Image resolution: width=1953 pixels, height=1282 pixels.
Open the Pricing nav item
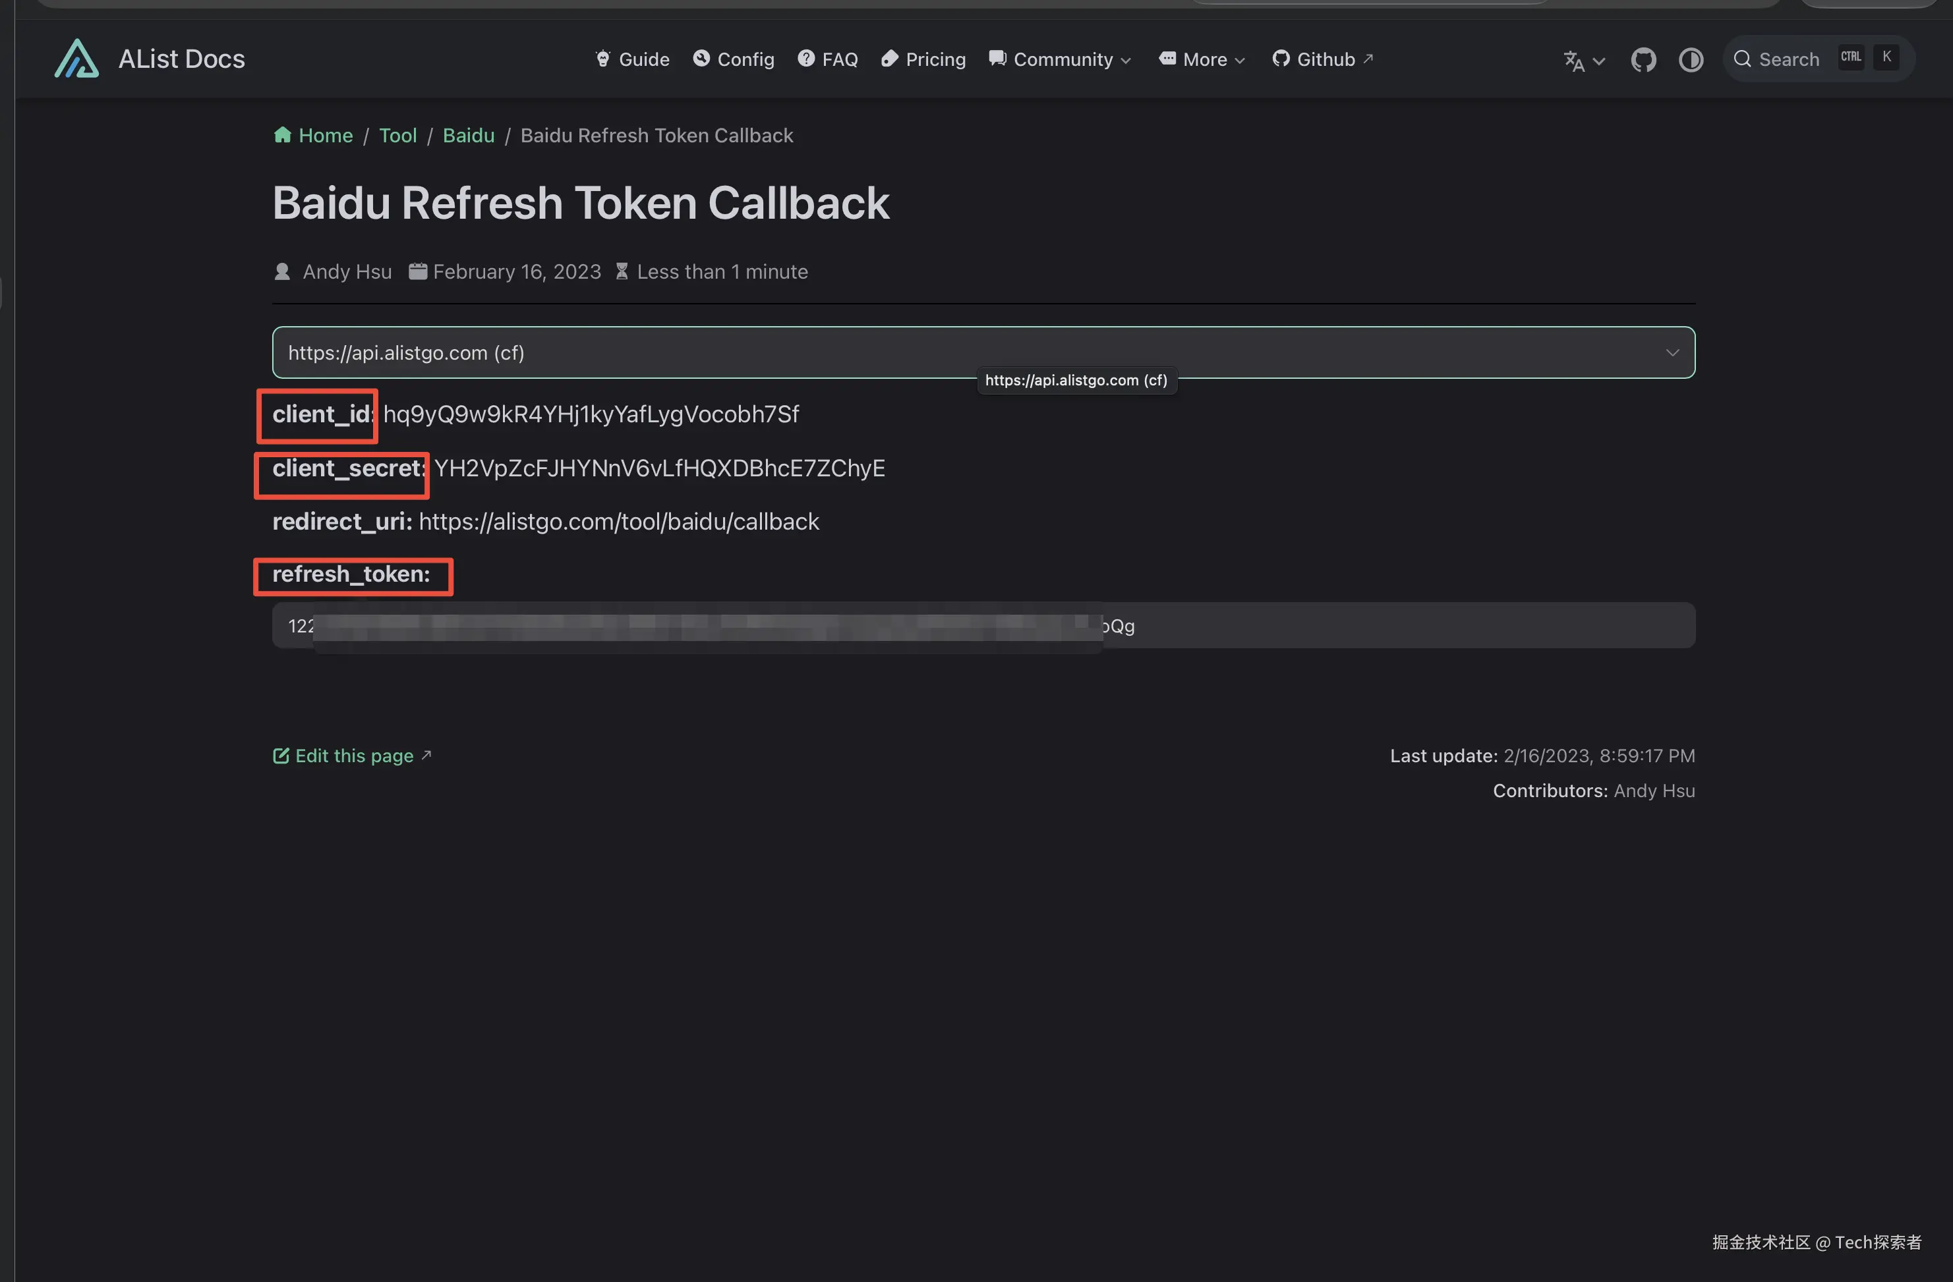click(923, 59)
